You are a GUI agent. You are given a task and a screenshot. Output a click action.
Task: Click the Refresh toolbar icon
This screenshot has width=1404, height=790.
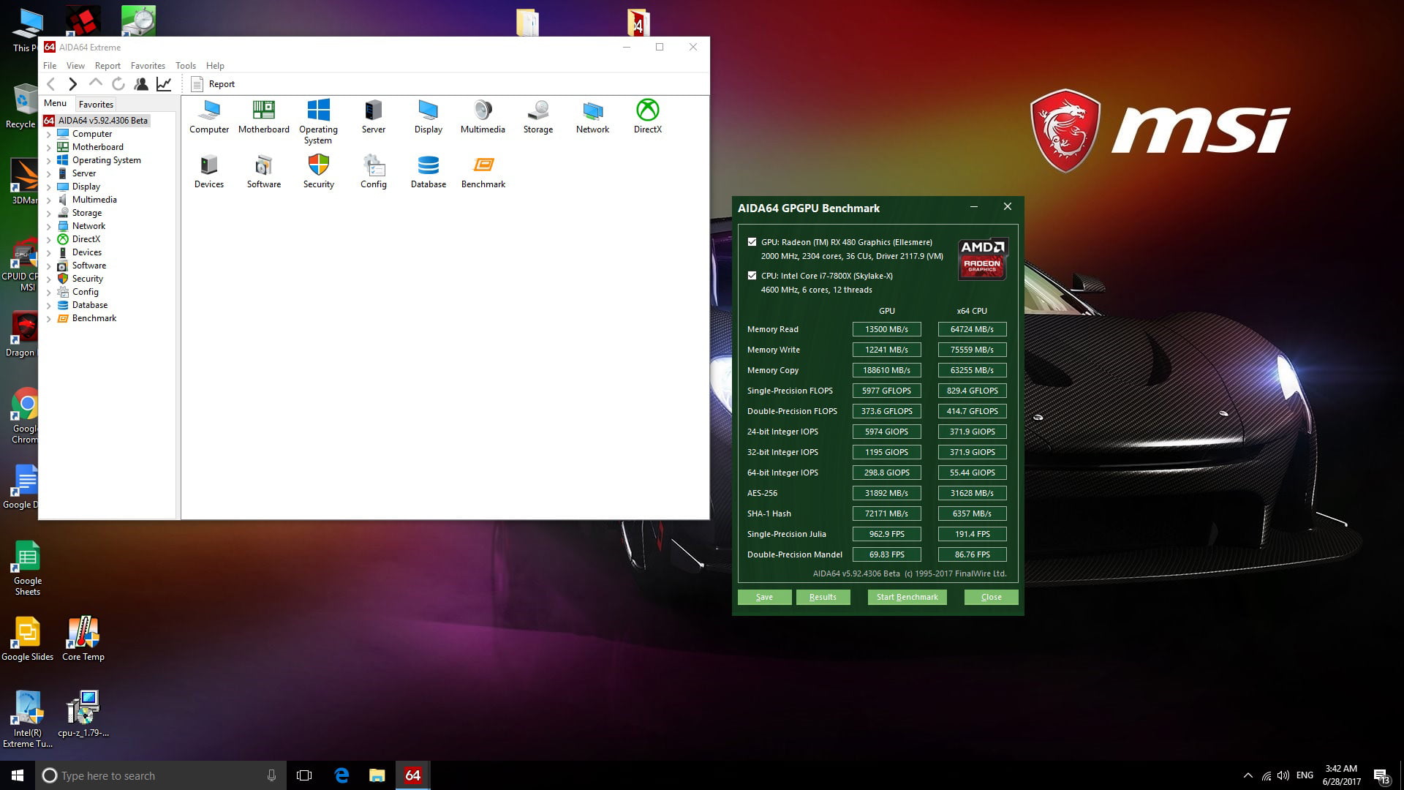118,84
